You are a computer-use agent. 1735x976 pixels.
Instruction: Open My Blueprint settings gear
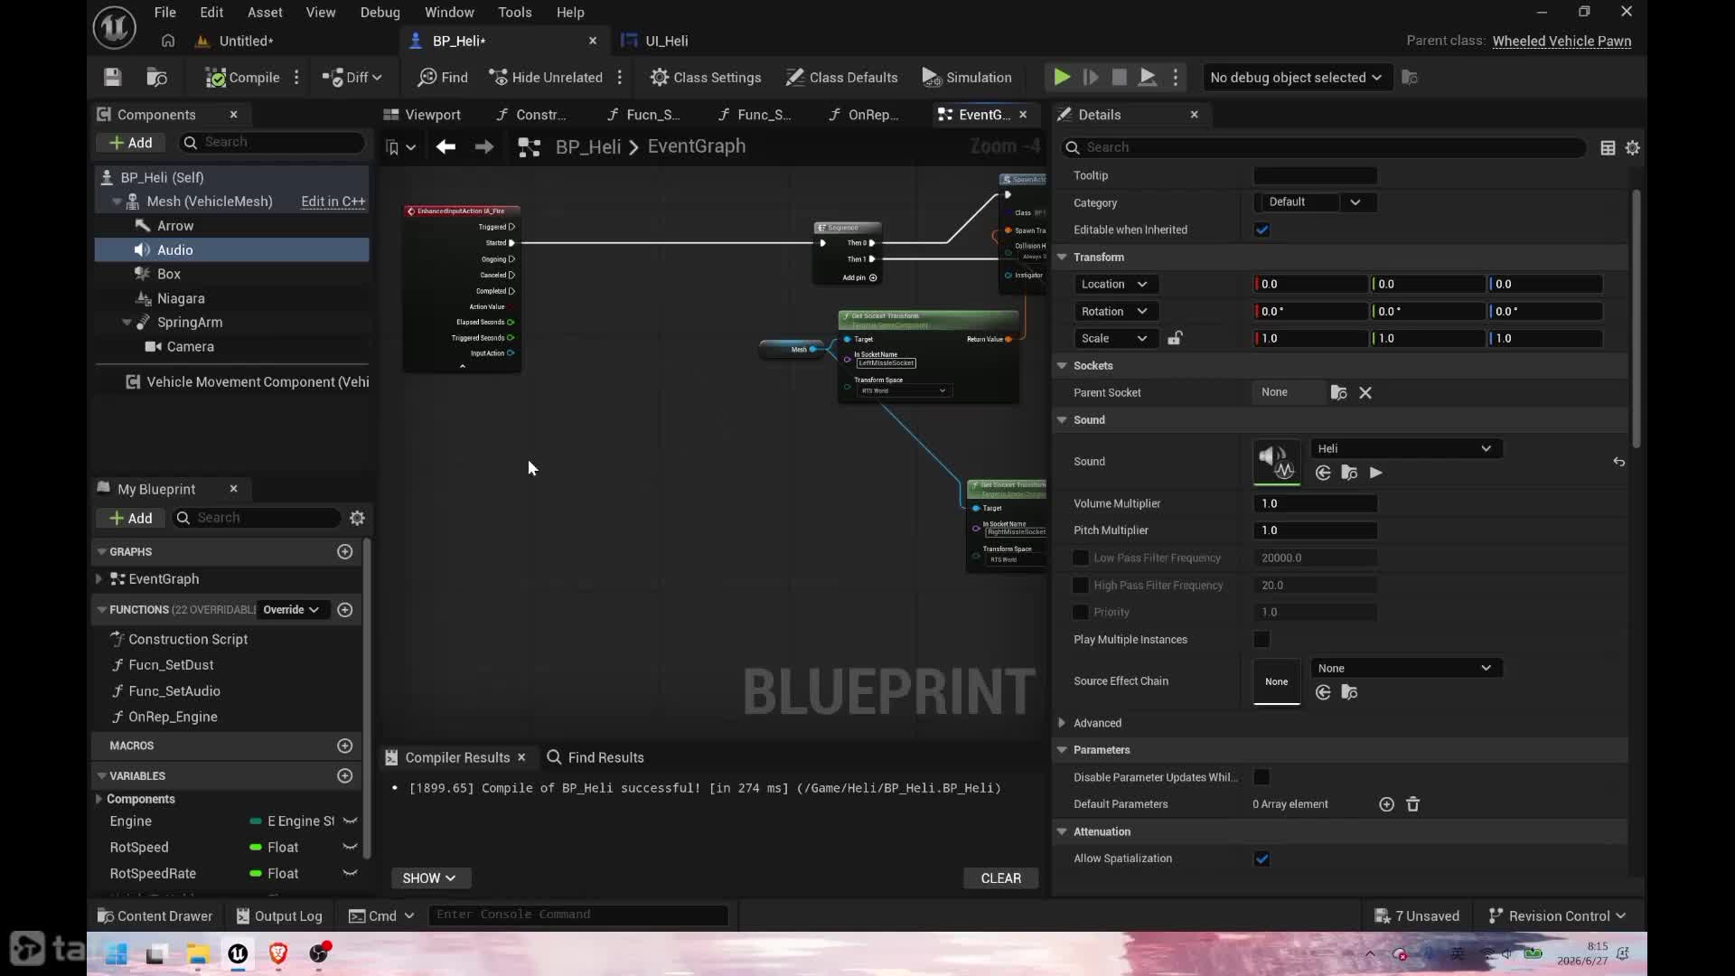[358, 518]
